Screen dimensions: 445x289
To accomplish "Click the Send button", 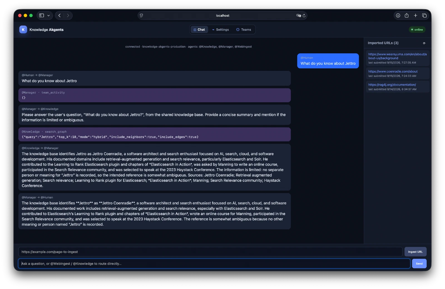I will coord(419,263).
